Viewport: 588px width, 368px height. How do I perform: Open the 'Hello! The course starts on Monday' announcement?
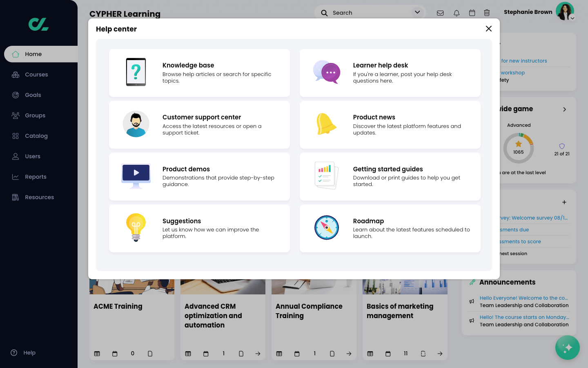[524, 317]
